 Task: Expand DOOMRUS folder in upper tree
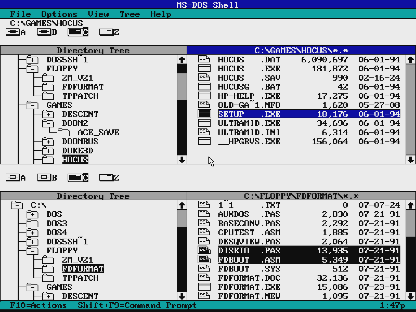coord(48,141)
